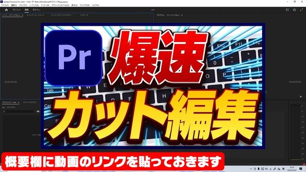
Task: Select the プログラム Program monitor tab
Action: 168,15
